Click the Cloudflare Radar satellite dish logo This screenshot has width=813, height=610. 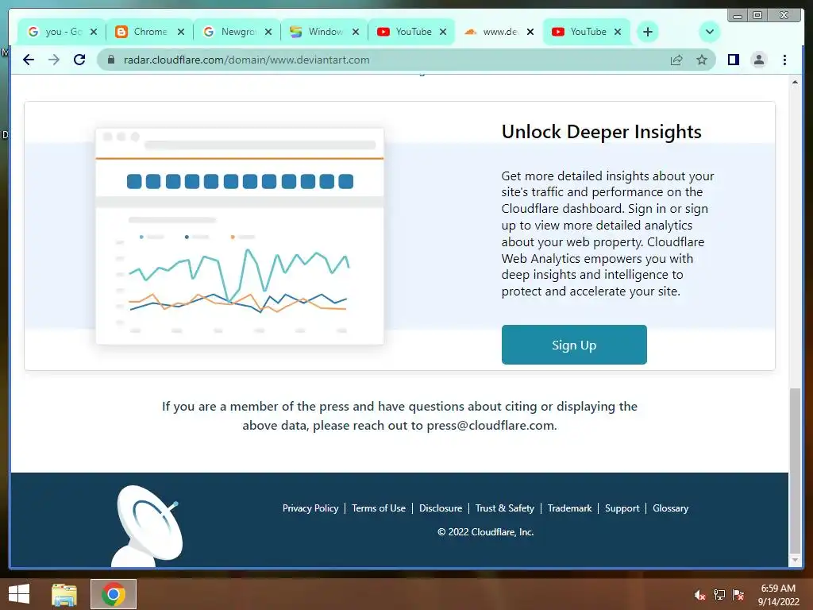pos(147,526)
